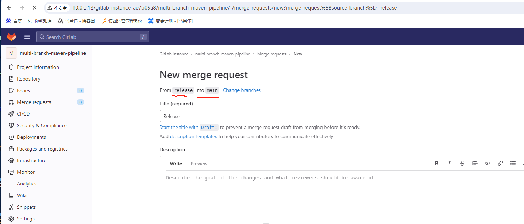
Task: Switch to the Preview tab
Action: [x=199, y=164]
